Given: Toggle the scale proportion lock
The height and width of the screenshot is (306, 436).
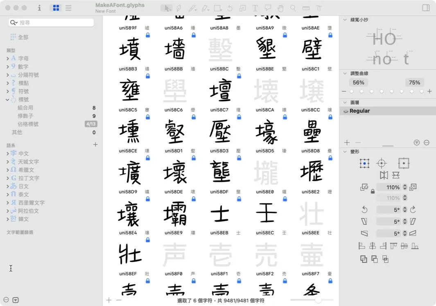Looking at the screenshot, I should (x=373, y=191).
